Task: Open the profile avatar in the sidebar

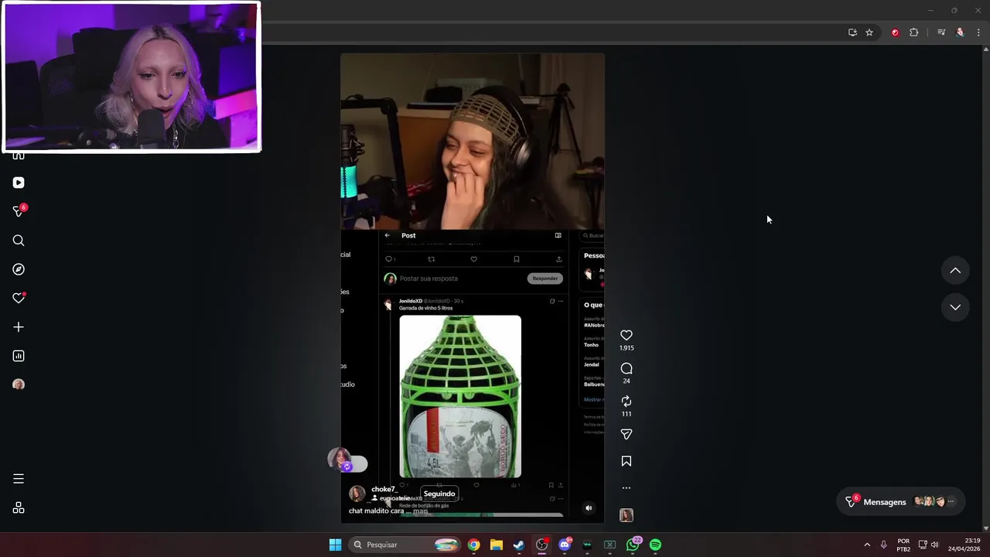Action: pos(19,384)
